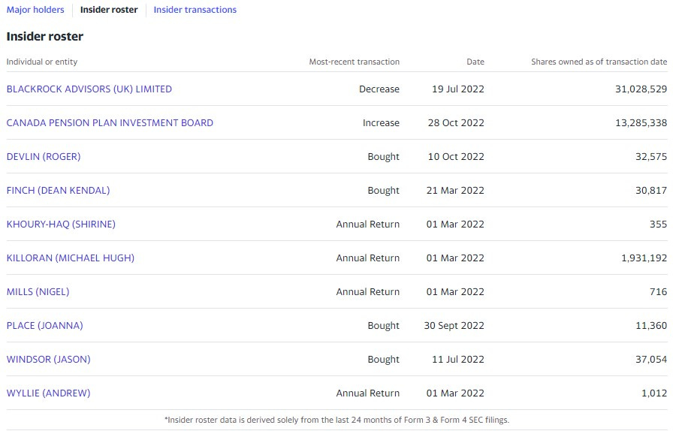Click the insider roster data footnote
The width and height of the screenshot is (691, 431).
point(336,420)
